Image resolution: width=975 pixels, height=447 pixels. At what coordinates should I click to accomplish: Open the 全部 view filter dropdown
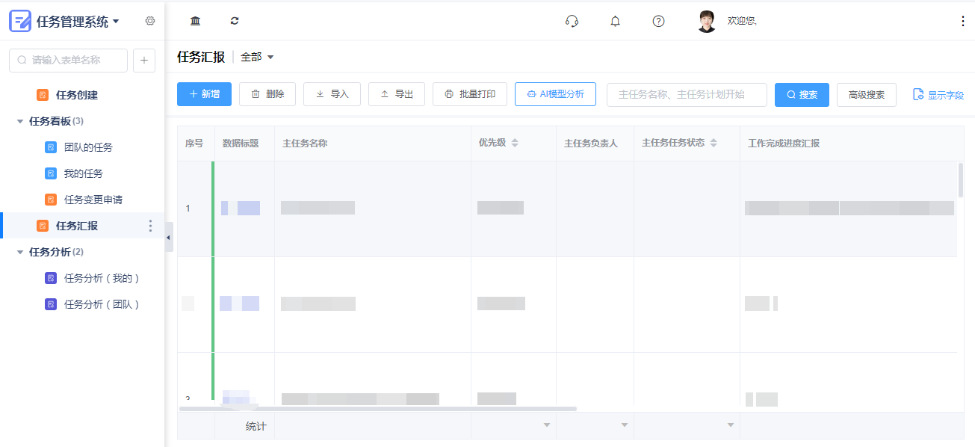(x=258, y=57)
